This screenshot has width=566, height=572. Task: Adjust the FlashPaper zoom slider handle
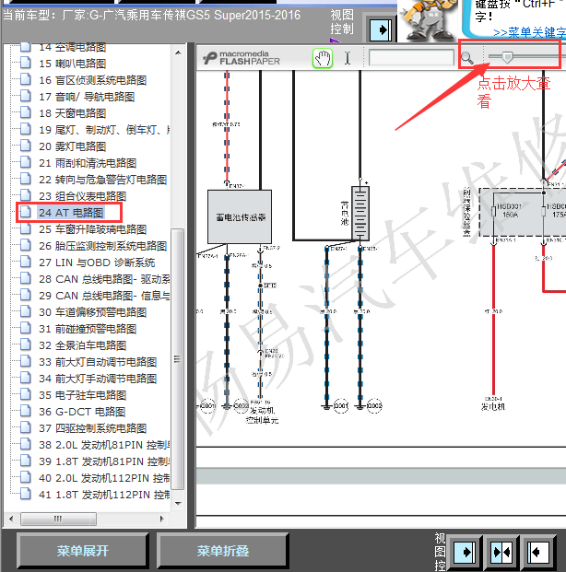(506, 56)
